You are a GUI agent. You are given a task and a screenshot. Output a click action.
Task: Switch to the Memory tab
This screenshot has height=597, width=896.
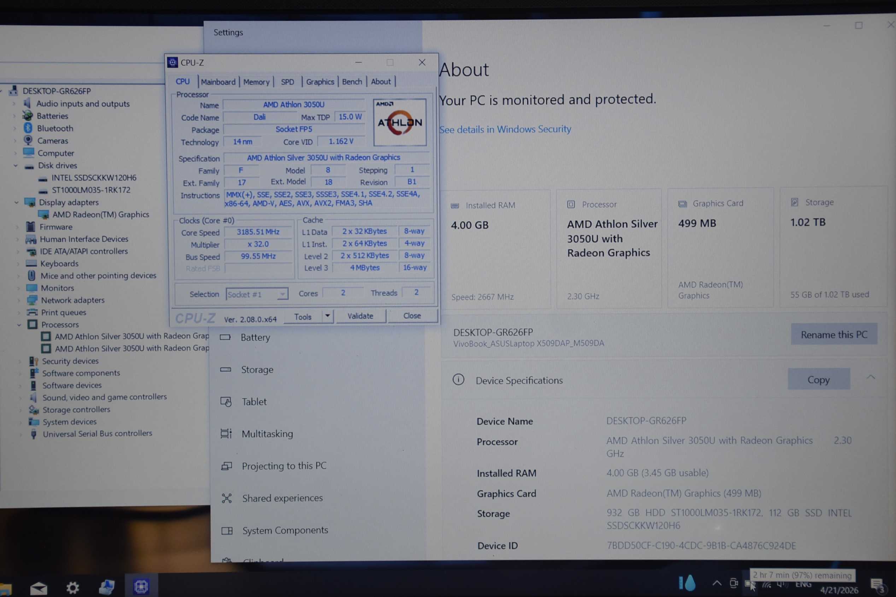[x=256, y=82]
